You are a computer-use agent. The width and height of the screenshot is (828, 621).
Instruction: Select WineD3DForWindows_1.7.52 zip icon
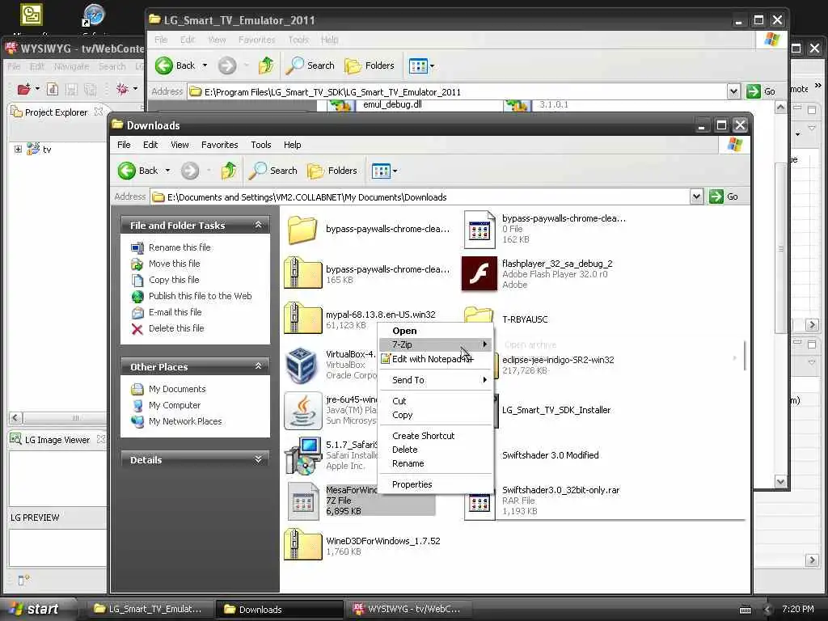point(302,546)
